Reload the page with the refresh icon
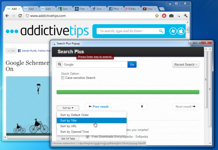The height and width of the screenshot is (150, 218). (x=20, y=16)
